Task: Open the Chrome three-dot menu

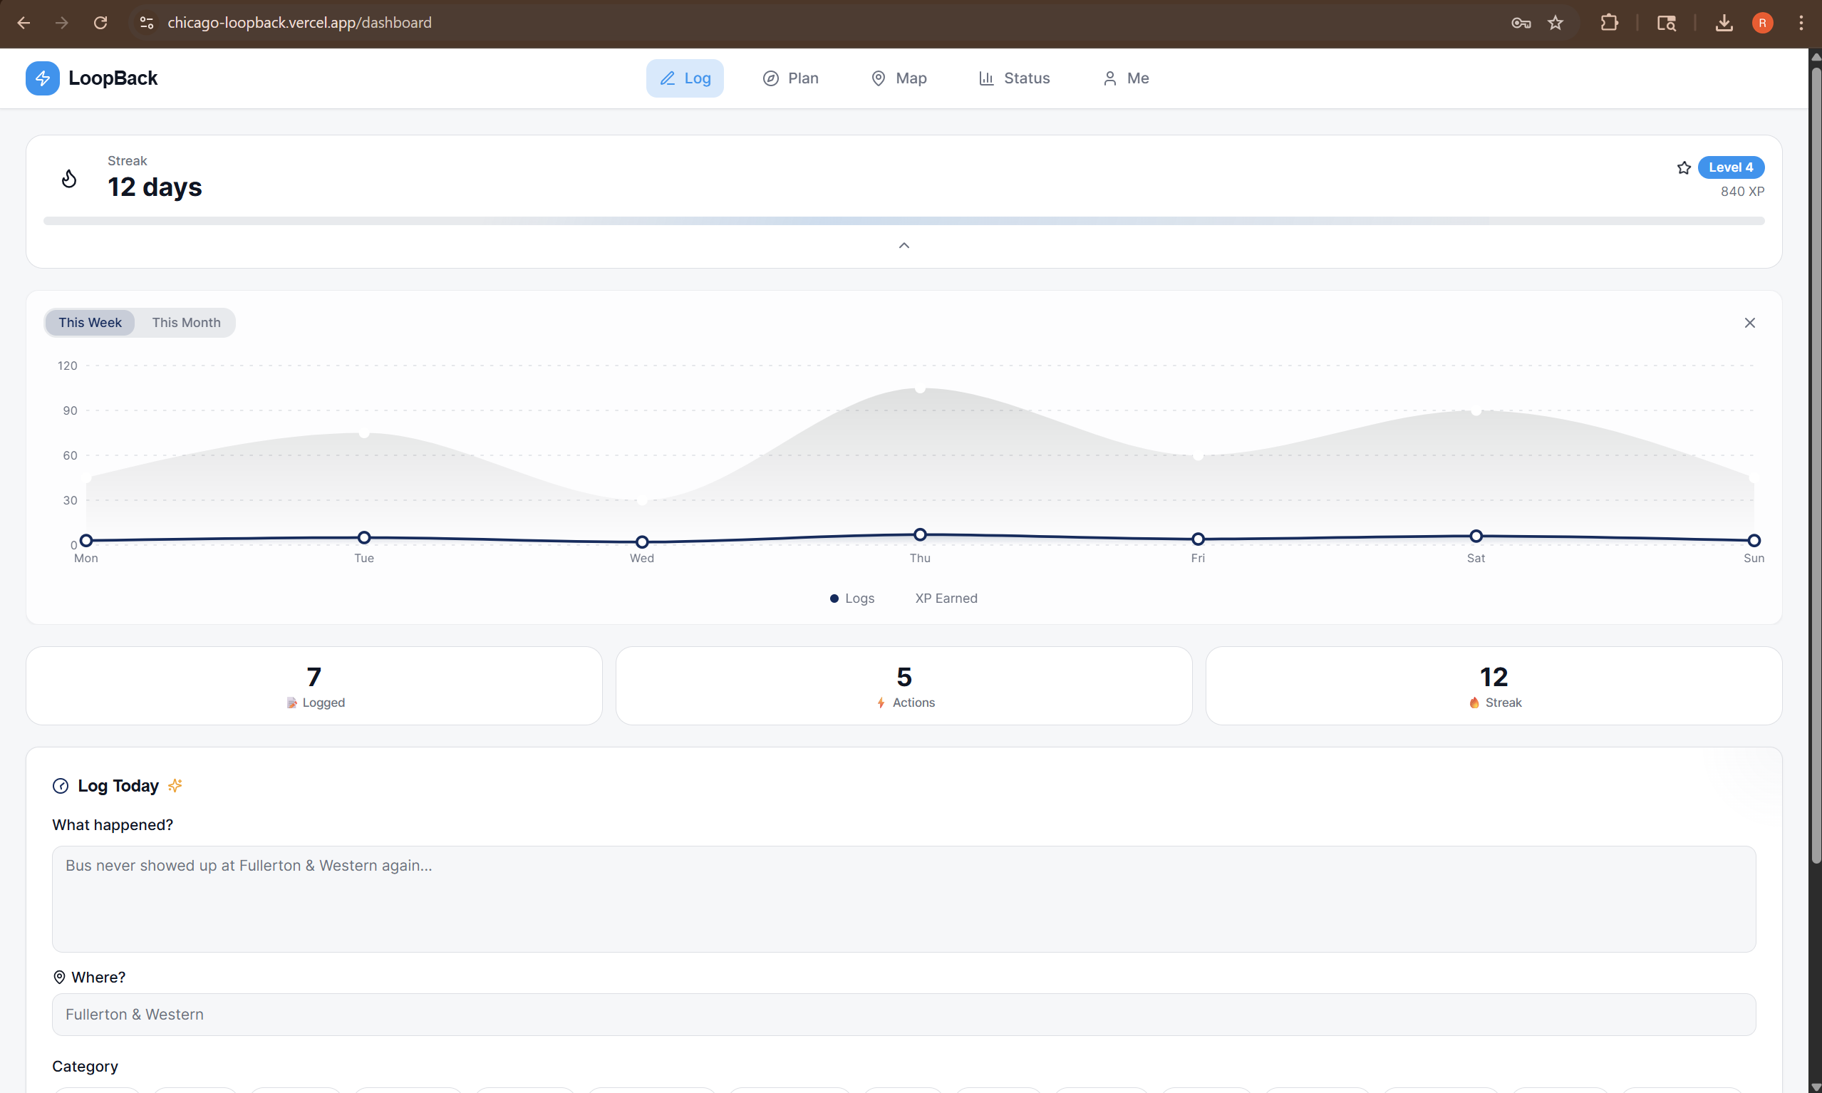Action: coord(1801,23)
